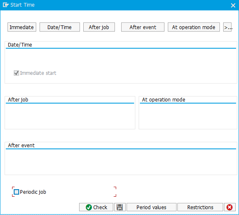239x215 pixels.
Task: Click inside the After job panel
Action: [70, 116]
